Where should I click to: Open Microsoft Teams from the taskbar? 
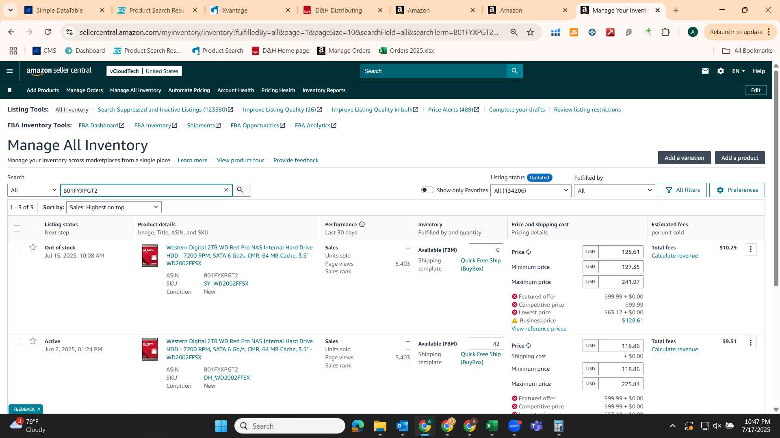537,426
